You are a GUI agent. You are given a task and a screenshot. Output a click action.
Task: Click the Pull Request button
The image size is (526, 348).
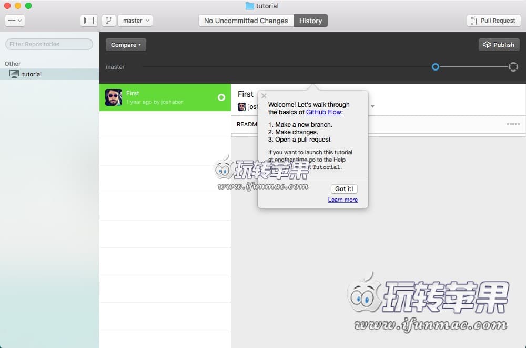click(493, 21)
